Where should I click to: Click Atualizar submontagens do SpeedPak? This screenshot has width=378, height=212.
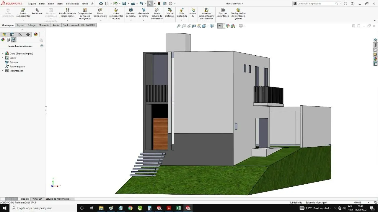[206, 14]
